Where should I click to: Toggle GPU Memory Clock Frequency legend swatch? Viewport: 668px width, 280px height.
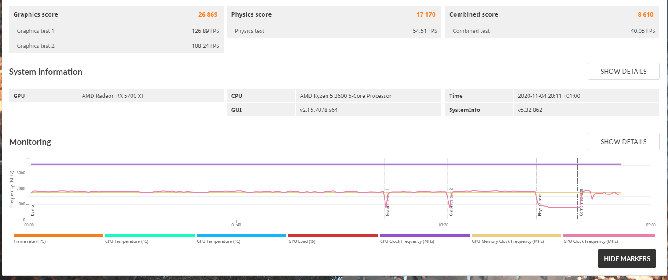coord(516,235)
